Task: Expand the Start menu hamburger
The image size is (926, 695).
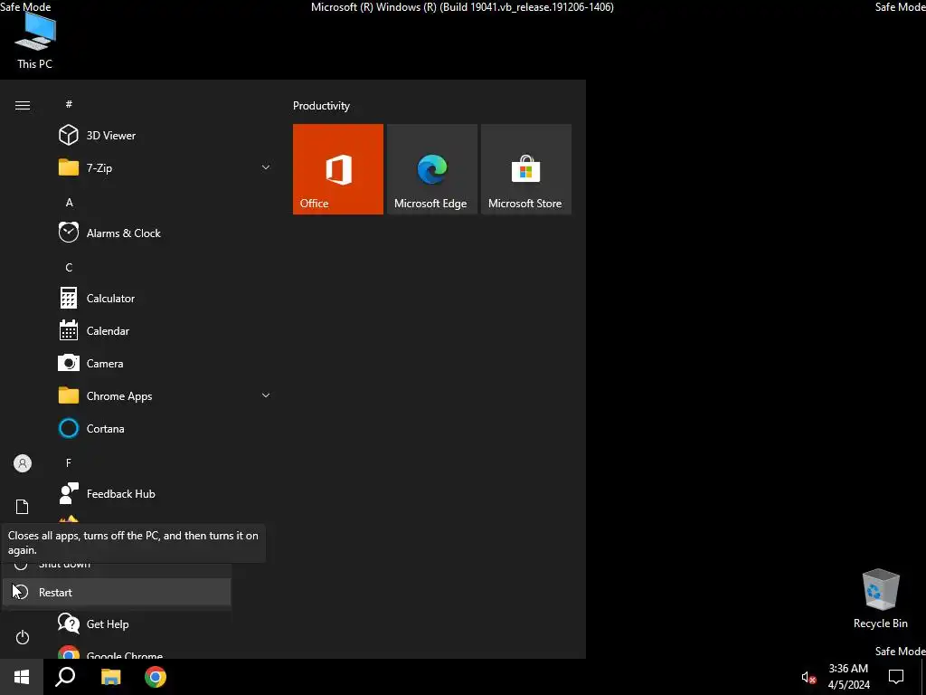Action: [23, 105]
